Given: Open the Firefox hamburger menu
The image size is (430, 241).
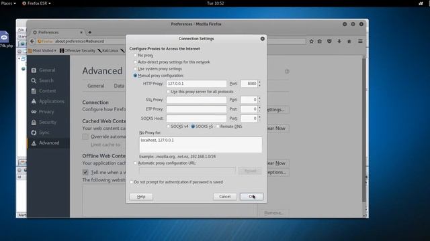Looking at the screenshot, I should [360, 42].
